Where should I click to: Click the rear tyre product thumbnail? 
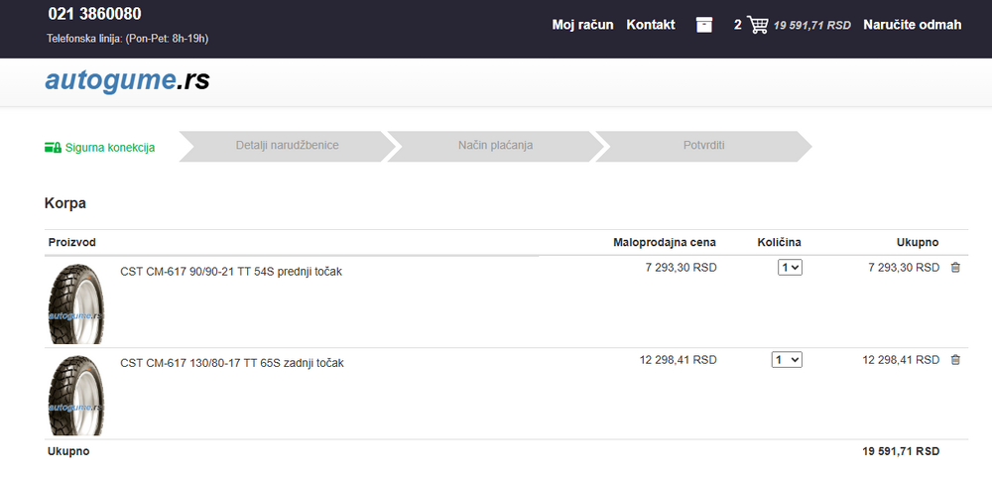(75, 395)
